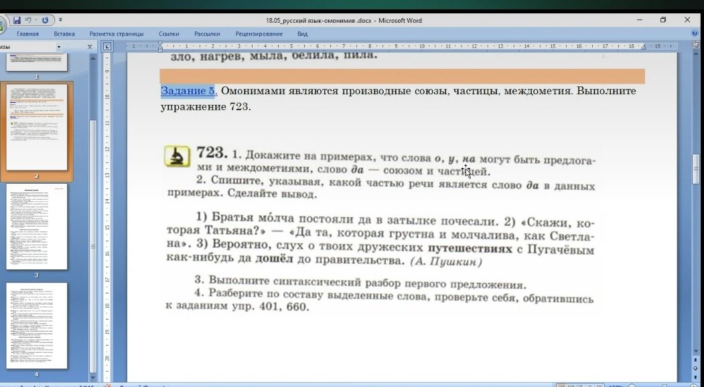704x387 pixels.
Task: Click the document title in title bar
Action: click(x=344, y=20)
